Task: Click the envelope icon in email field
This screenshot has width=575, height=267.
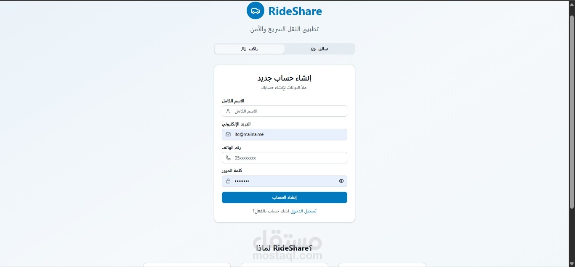Action: [228, 134]
